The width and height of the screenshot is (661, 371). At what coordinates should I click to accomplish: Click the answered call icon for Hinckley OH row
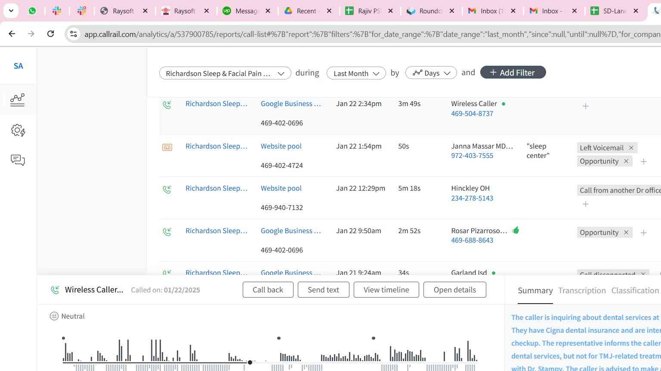point(167,189)
